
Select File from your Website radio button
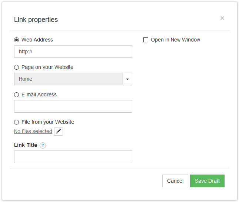point(16,122)
